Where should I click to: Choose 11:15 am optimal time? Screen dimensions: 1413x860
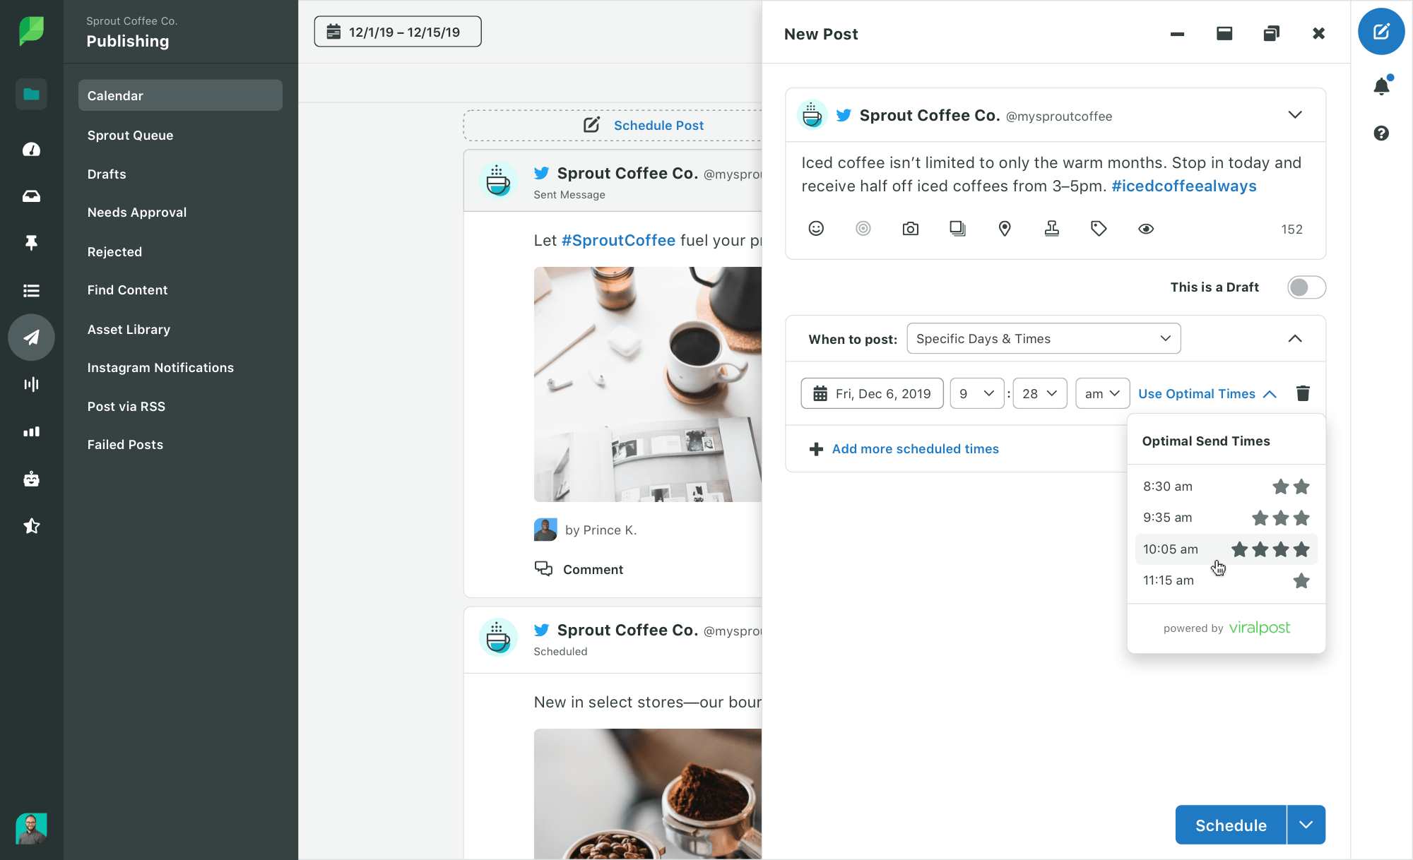[x=1226, y=580]
